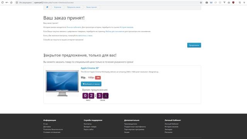Follow the 'свяжитесь с нами' link

[x=85, y=36]
